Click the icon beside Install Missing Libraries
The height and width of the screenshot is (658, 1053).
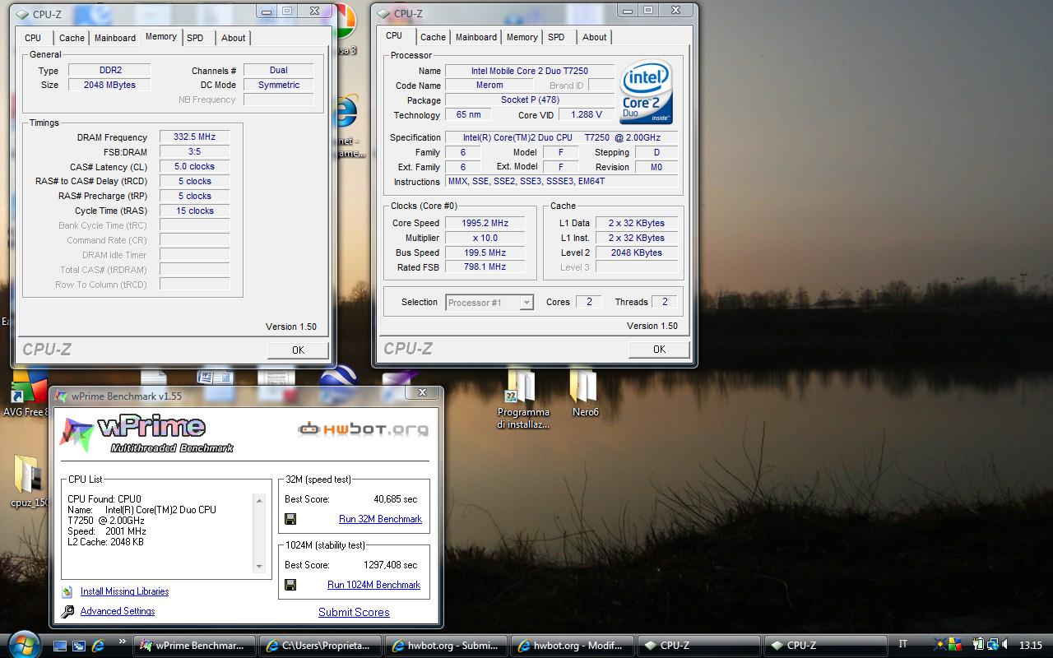67,591
